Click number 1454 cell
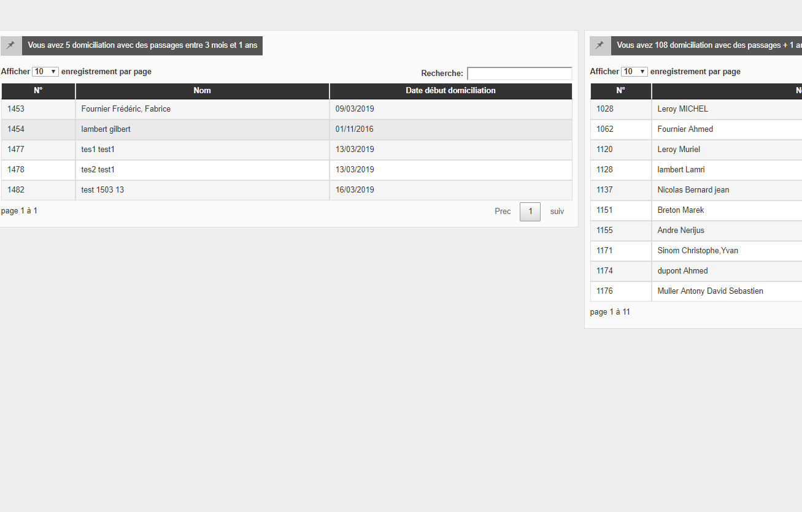Image resolution: width=802 pixels, height=512 pixels. [x=38, y=129]
